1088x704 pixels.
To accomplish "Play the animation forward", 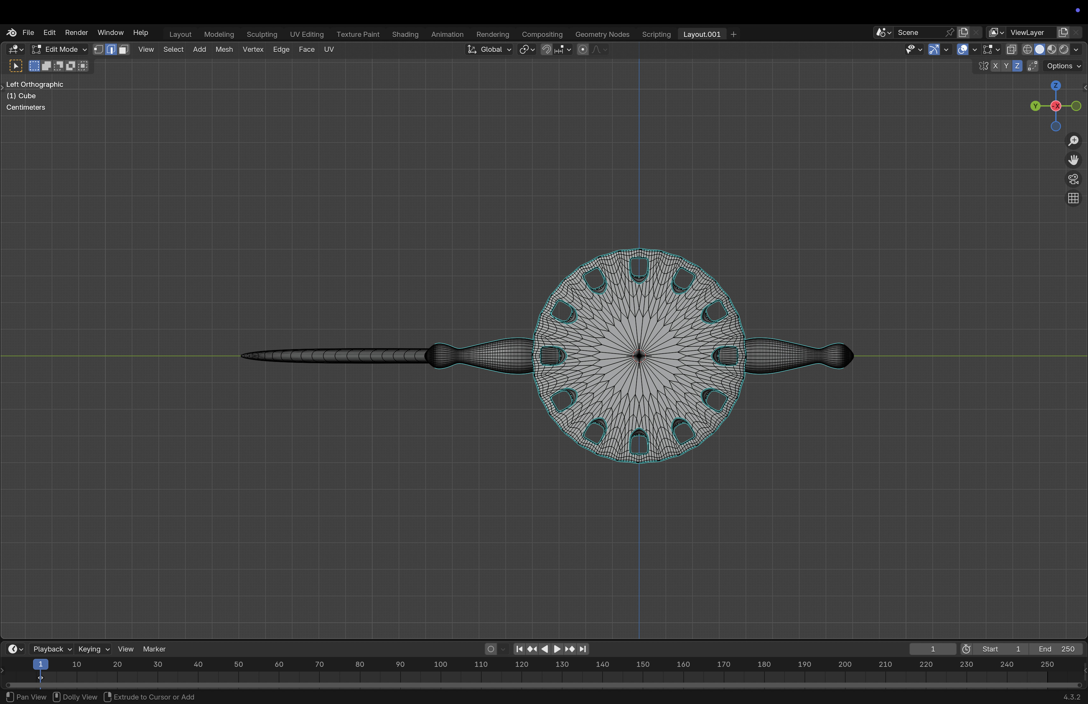I will pos(557,649).
